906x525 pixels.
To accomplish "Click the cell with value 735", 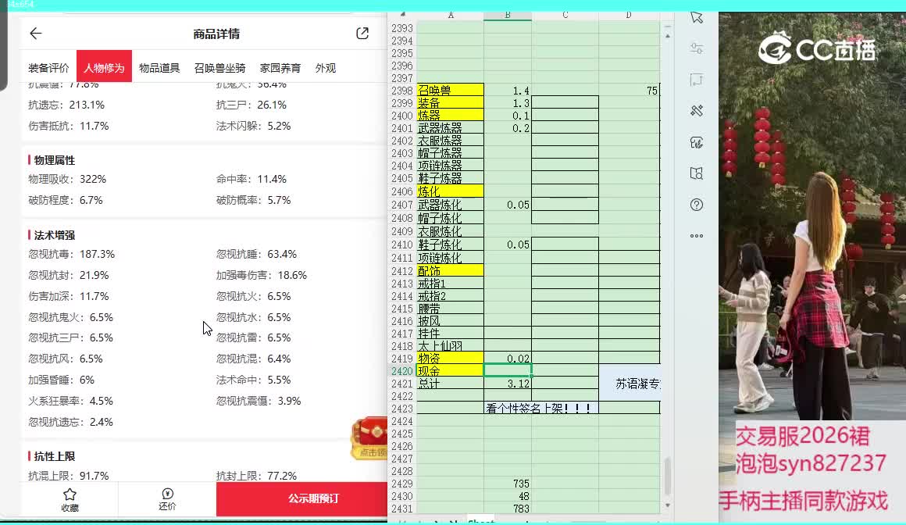I will (x=508, y=484).
